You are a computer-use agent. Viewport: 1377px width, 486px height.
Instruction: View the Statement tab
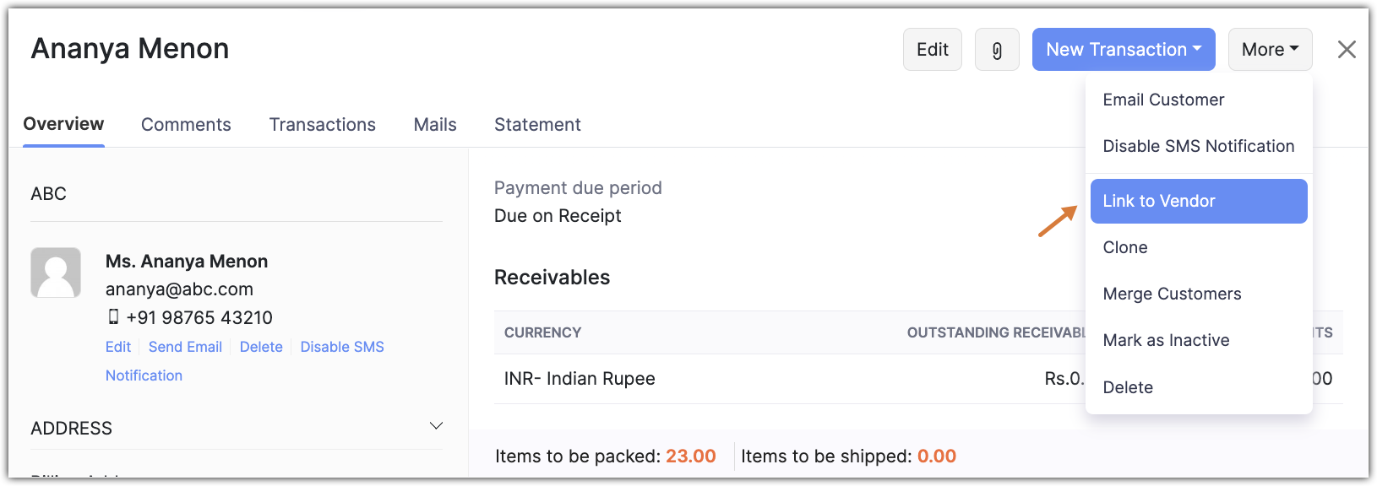click(537, 125)
